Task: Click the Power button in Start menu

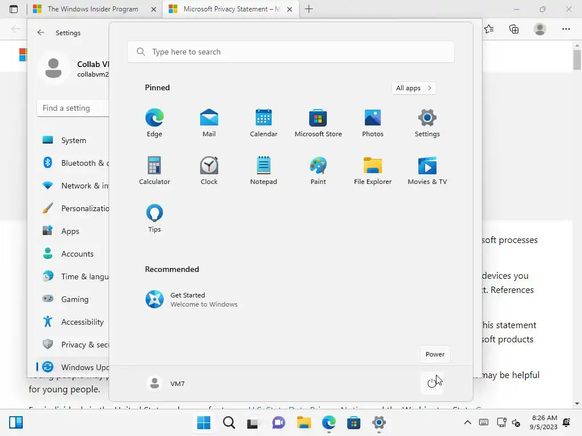Action: [x=432, y=383]
